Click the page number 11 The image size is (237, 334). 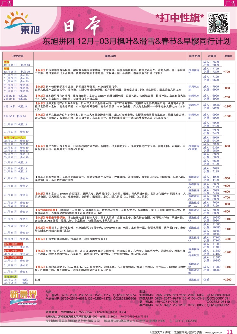tap(230, 332)
